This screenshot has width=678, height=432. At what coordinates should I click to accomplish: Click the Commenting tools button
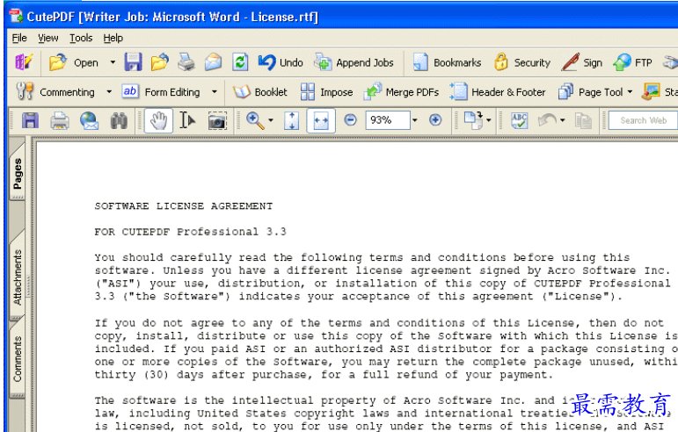click(55, 92)
